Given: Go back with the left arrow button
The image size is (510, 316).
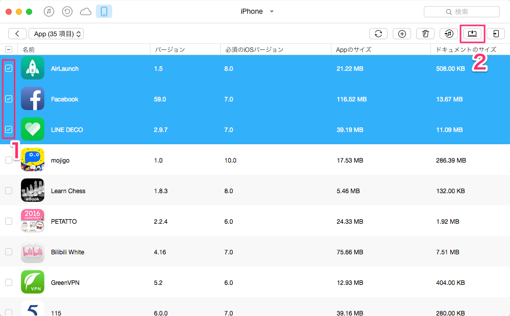Looking at the screenshot, I should point(17,34).
